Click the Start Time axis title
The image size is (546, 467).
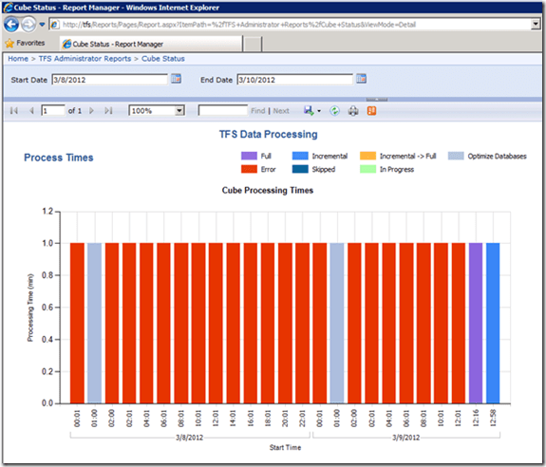click(285, 447)
